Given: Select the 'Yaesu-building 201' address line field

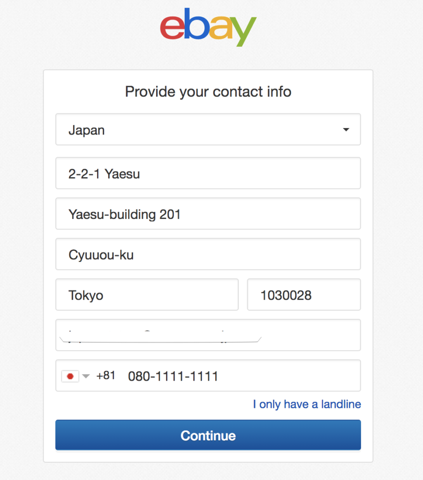Looking at the screenshot, I should click(x=208, y=214).
